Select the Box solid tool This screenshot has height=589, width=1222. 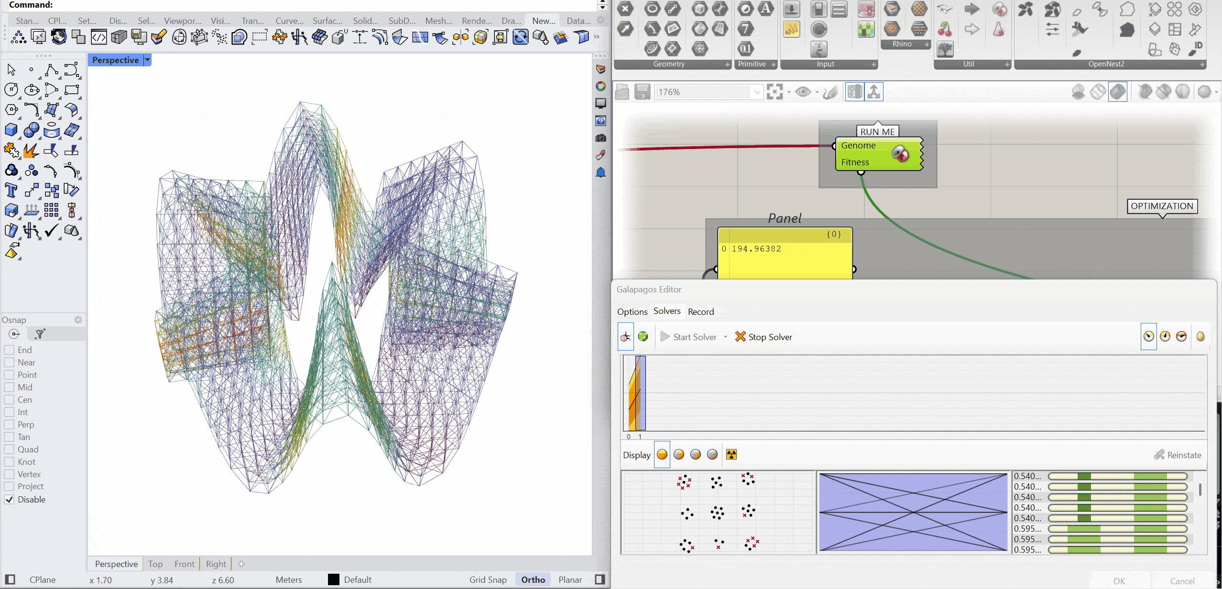(11, 130)
